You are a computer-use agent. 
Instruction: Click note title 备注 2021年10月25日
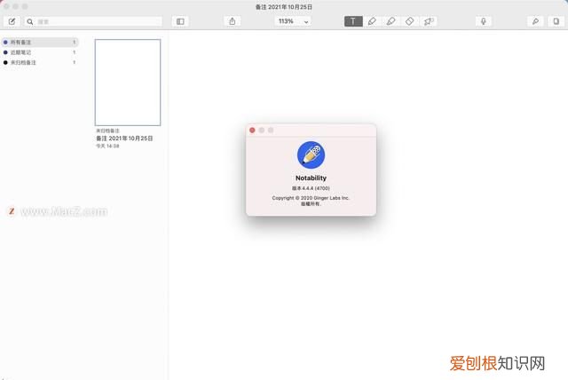[x=124, y=139]
